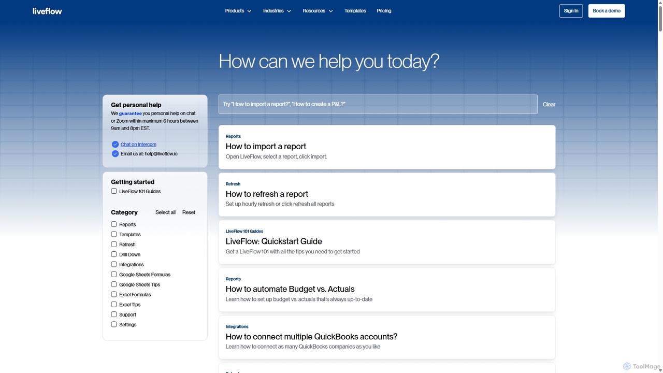
Task: Open the Products dropdown menu
Action: point(238,11)
